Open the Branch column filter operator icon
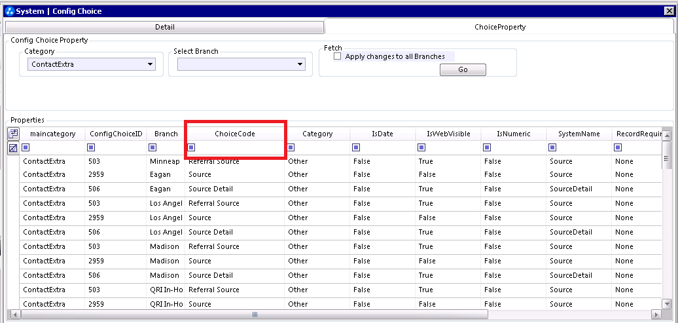This screenshot has height=323, width=678. (x=152, y=147)
